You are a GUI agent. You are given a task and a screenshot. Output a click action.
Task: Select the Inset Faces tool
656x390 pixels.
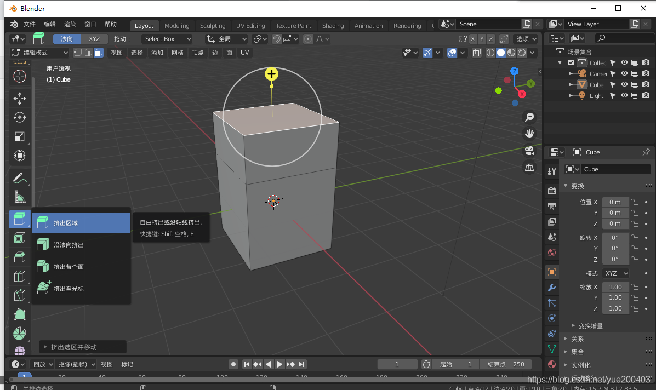(x=20, y=238)
